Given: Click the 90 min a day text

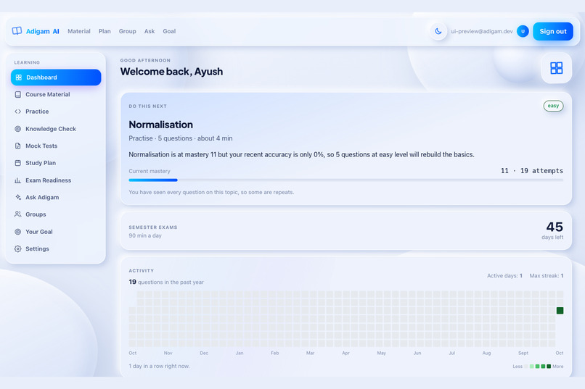Looking at the screenshot, I should tap(145, 235).
